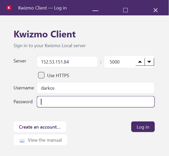The image size is (169, 156).
Task: Focus the server address field 152.53.151.84
Action: pyautogui.click(x=67, y=62)
